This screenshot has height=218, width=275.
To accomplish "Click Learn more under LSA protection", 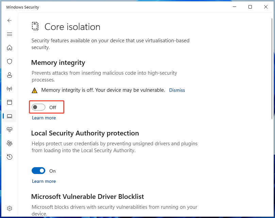I will coord(44,181).
